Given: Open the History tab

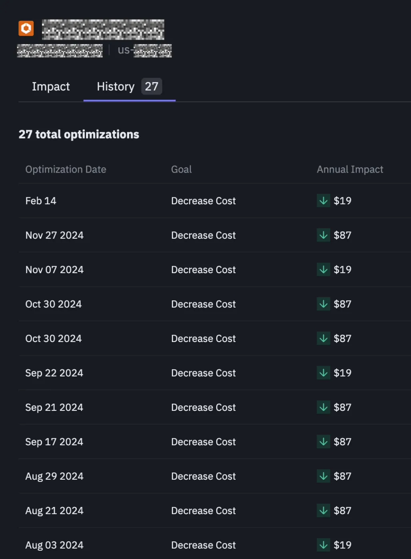Looking at the screenshot, I should click(x=116, y=86).
